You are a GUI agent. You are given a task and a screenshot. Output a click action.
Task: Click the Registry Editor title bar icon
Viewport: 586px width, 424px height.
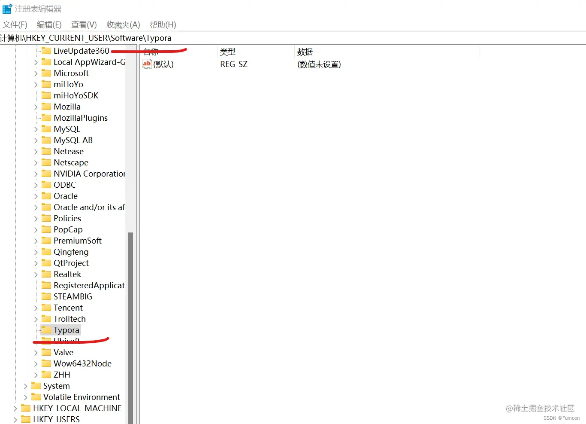[x=7, y=9]
